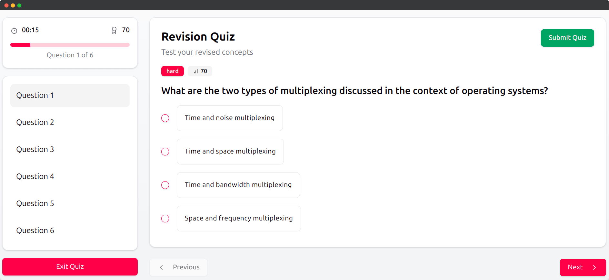Screen dimensions: 609x280
Task: Click the left chevron on the Previous button
Action: click(x=161, y=267)
